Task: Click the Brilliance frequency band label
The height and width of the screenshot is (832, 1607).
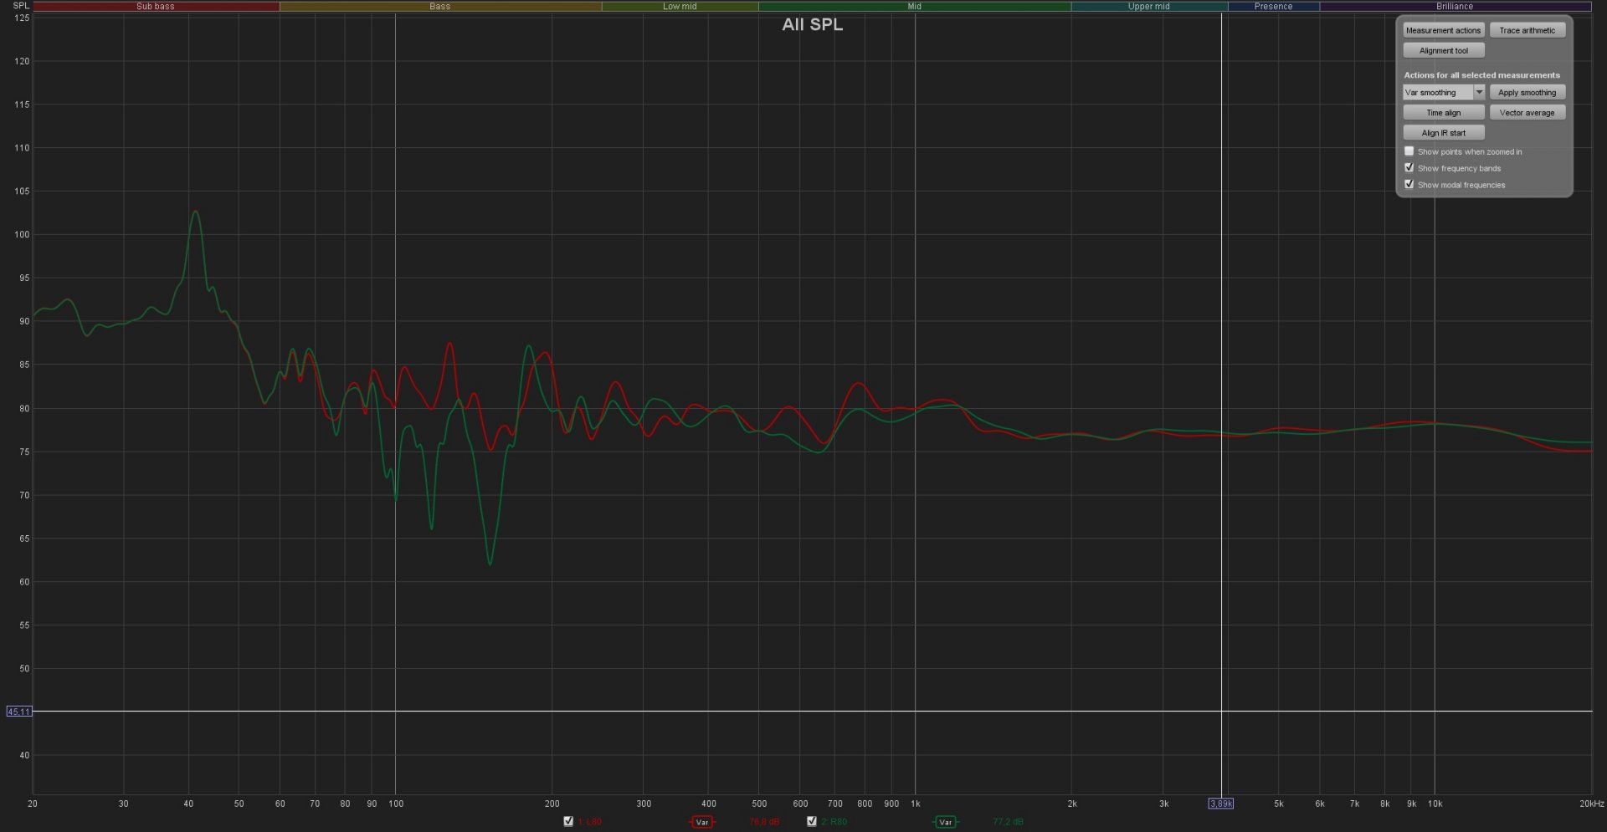Action: point(1455,6)
